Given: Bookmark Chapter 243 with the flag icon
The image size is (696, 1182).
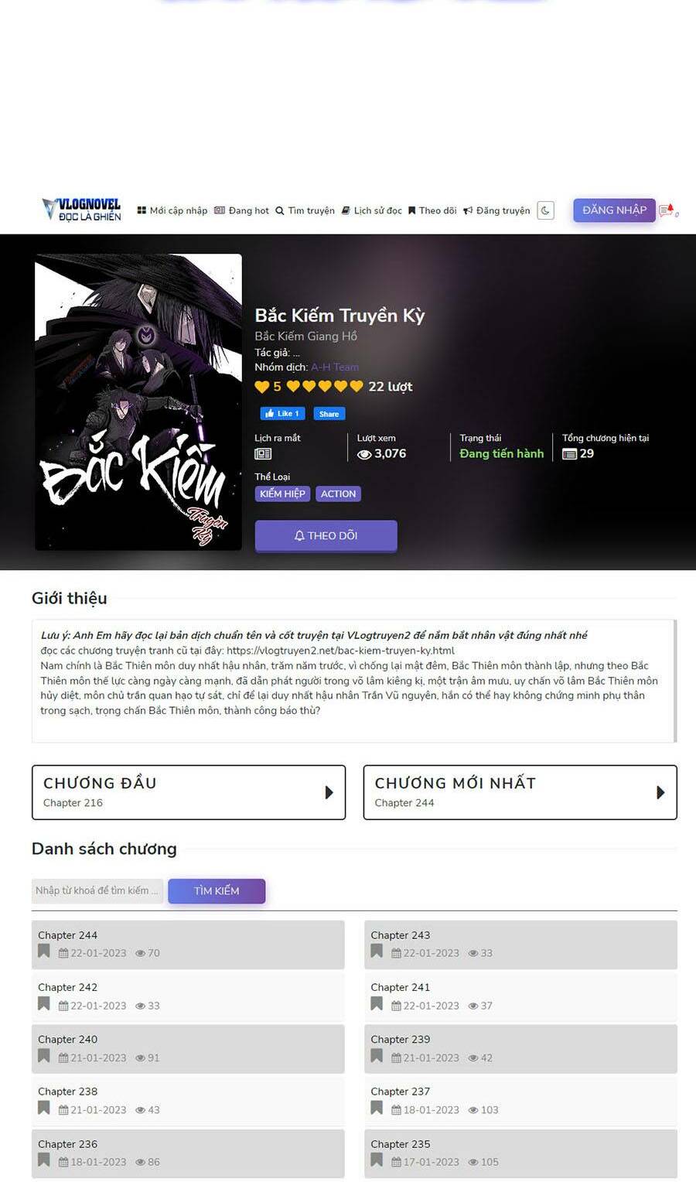Looking at the screenshot, I should click(x=377, y=951).
